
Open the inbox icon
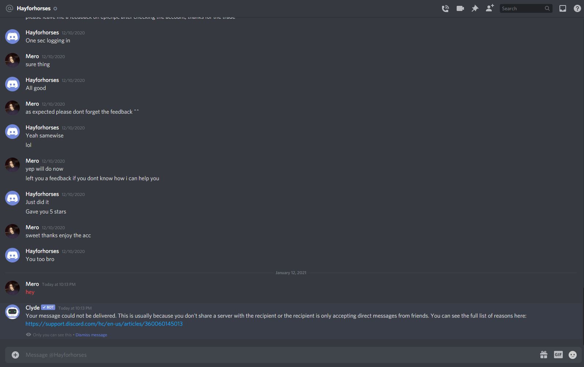point(563,8)
